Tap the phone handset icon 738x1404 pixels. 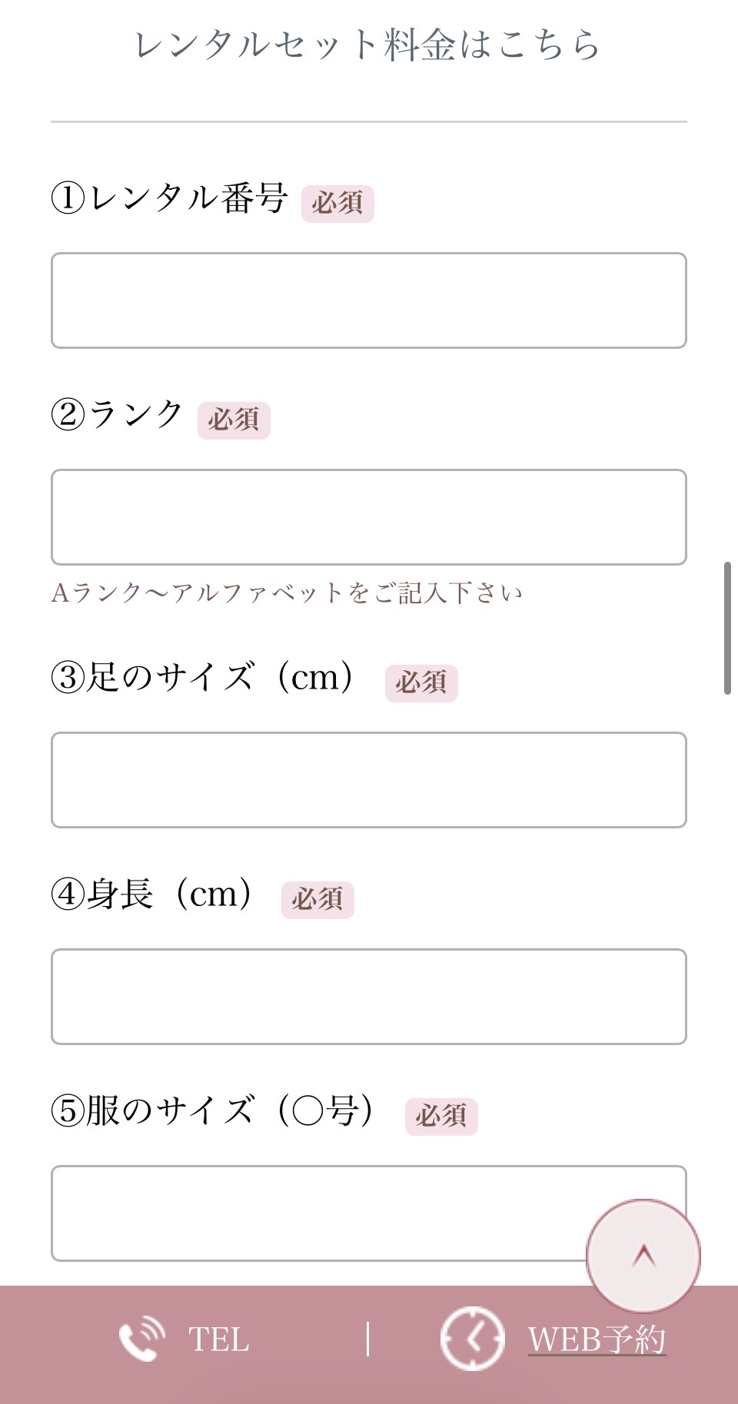click(141, 1339)
